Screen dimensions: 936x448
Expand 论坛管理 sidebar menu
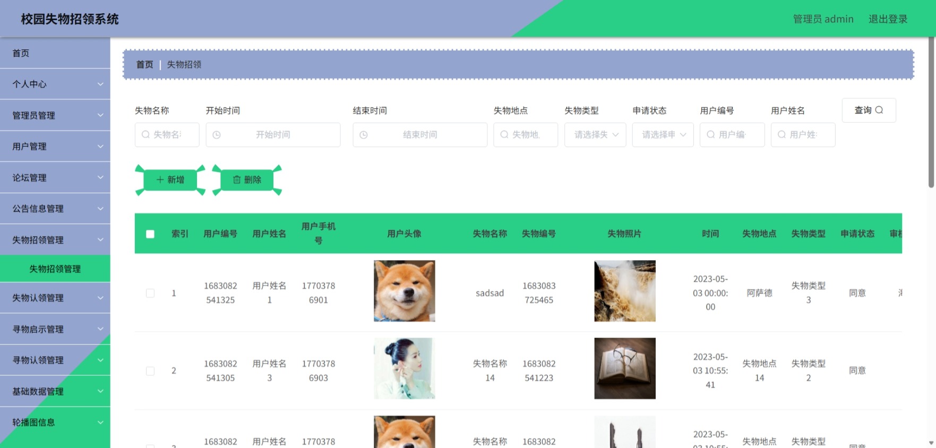coord(55,177)
